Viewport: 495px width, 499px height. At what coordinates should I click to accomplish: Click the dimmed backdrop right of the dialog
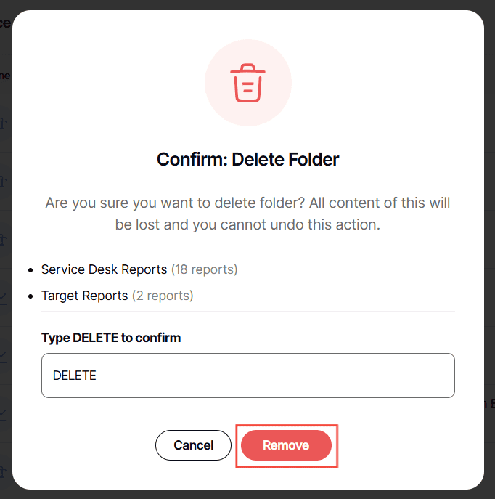click(490, 218)
